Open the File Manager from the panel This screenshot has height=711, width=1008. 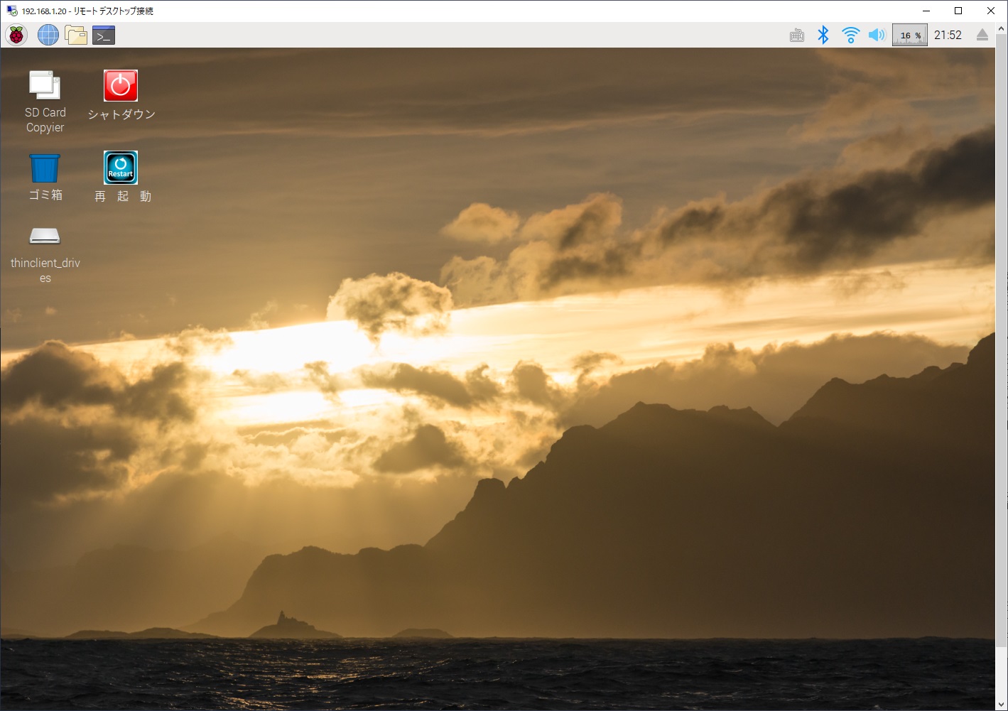click(75, 35)
